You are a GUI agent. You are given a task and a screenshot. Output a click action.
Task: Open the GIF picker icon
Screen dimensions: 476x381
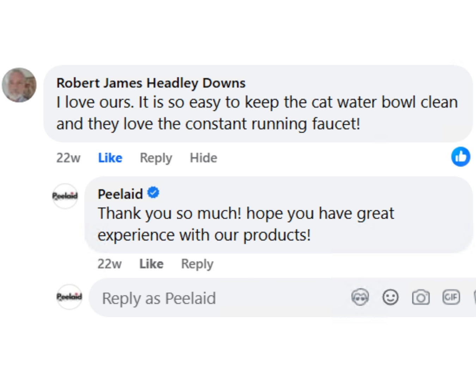pyautogui.click(x=451, y=297)
